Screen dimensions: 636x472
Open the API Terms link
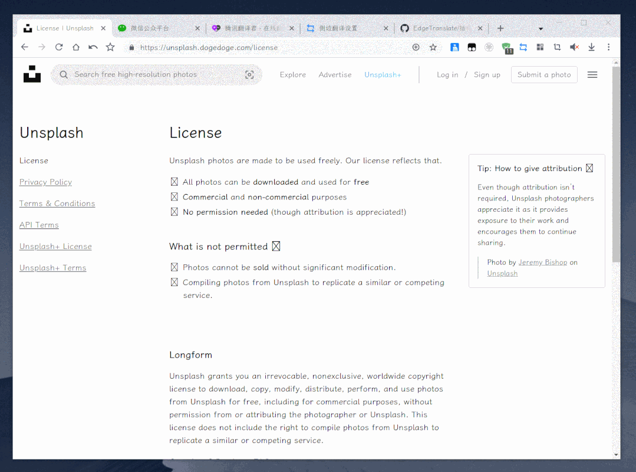point(39,225)
